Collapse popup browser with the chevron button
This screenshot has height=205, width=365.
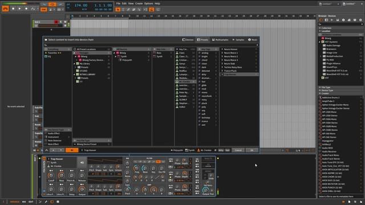(x=47, y=150)
